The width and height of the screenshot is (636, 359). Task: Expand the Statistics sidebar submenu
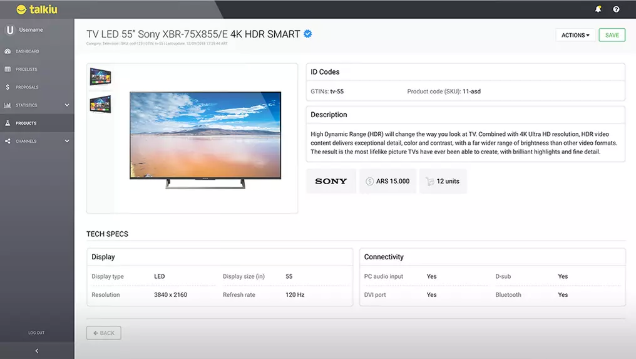coord(67,105)
